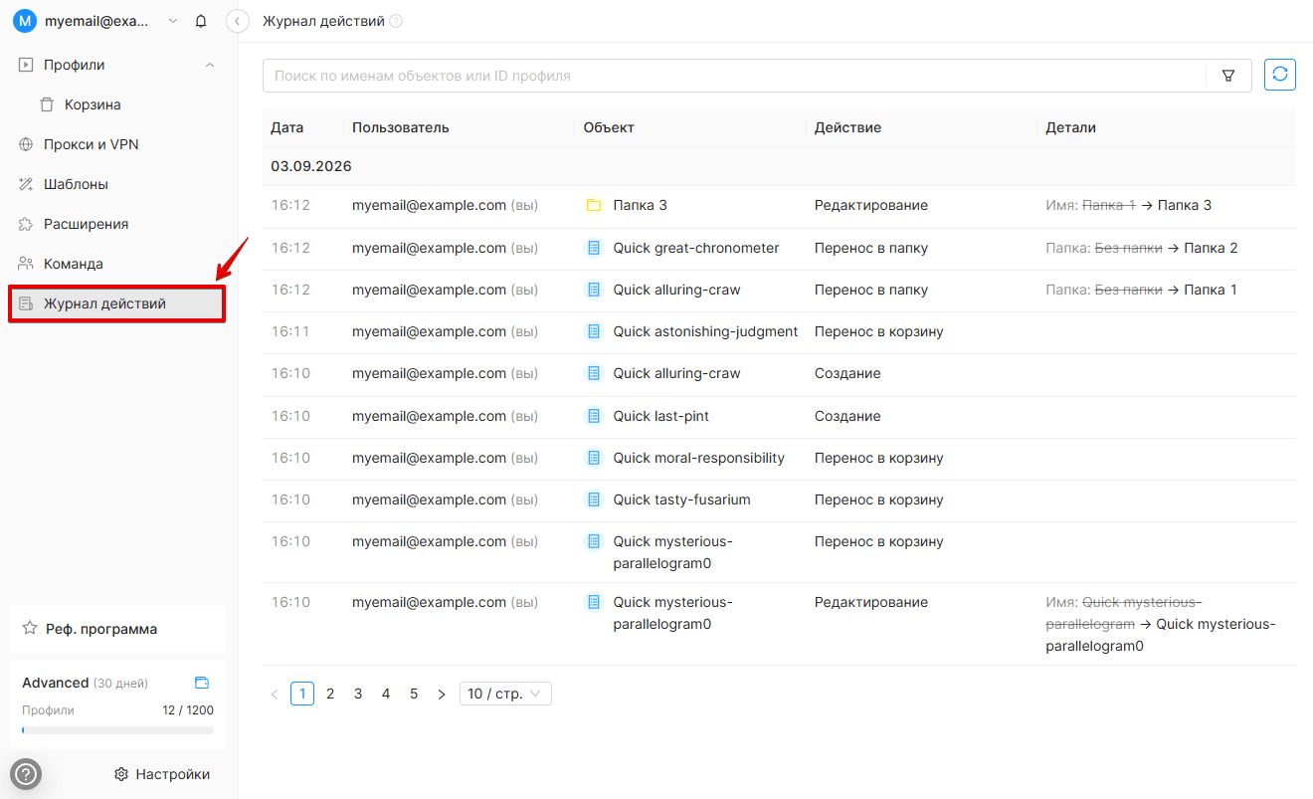Image resolution: width=1313 pixels, height=799 pixels.
Task: Click profile icon of Quick moral-responsibility
Action: 594,458
